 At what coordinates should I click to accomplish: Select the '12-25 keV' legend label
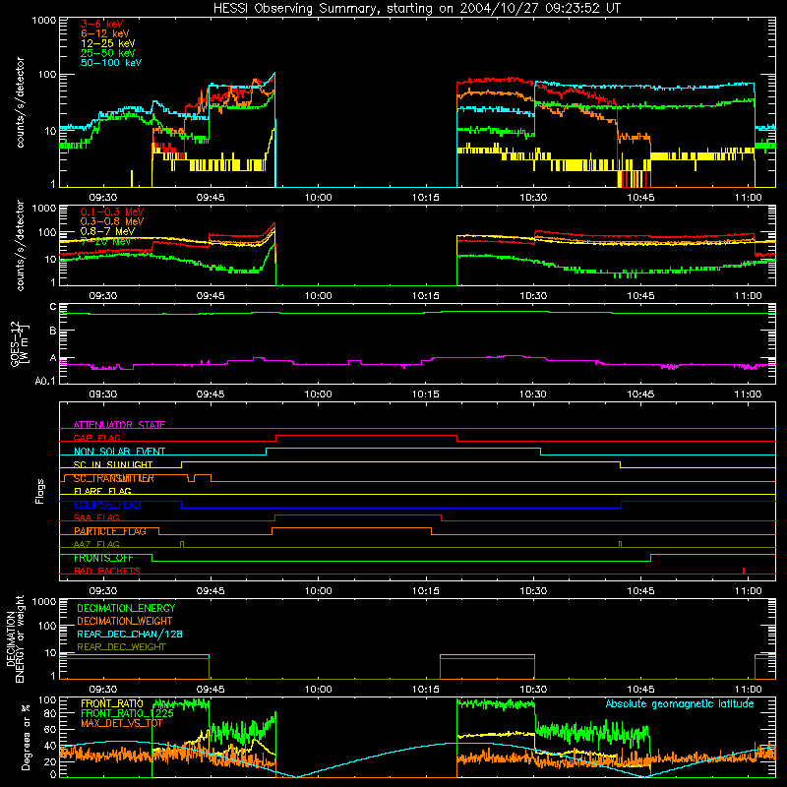point(108,43)
